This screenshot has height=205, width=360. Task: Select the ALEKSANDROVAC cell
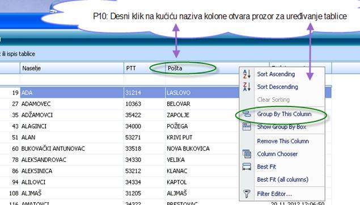(x=72, y=160)
